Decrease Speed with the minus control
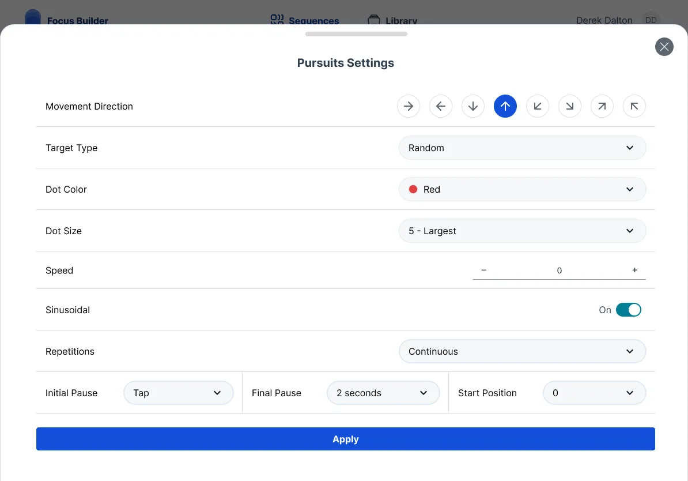 (483, 270)
